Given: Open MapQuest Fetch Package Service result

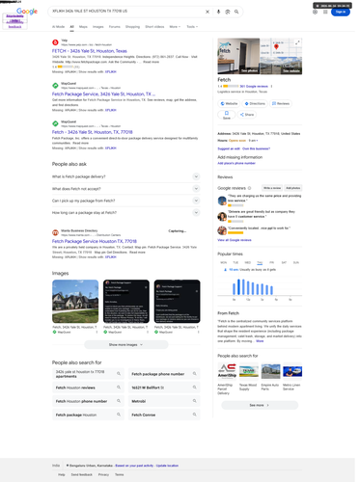Looking at the screenshot, I should click(103, 94).
